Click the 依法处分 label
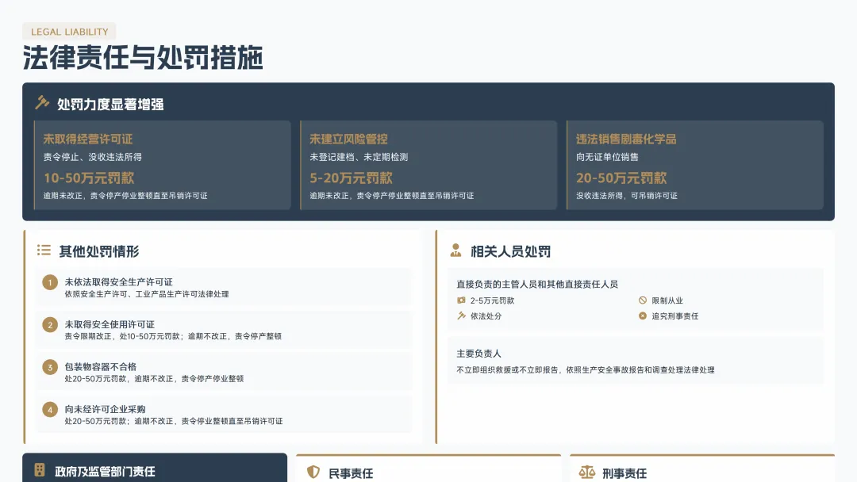The image size is (857, 482). point(486,316)
